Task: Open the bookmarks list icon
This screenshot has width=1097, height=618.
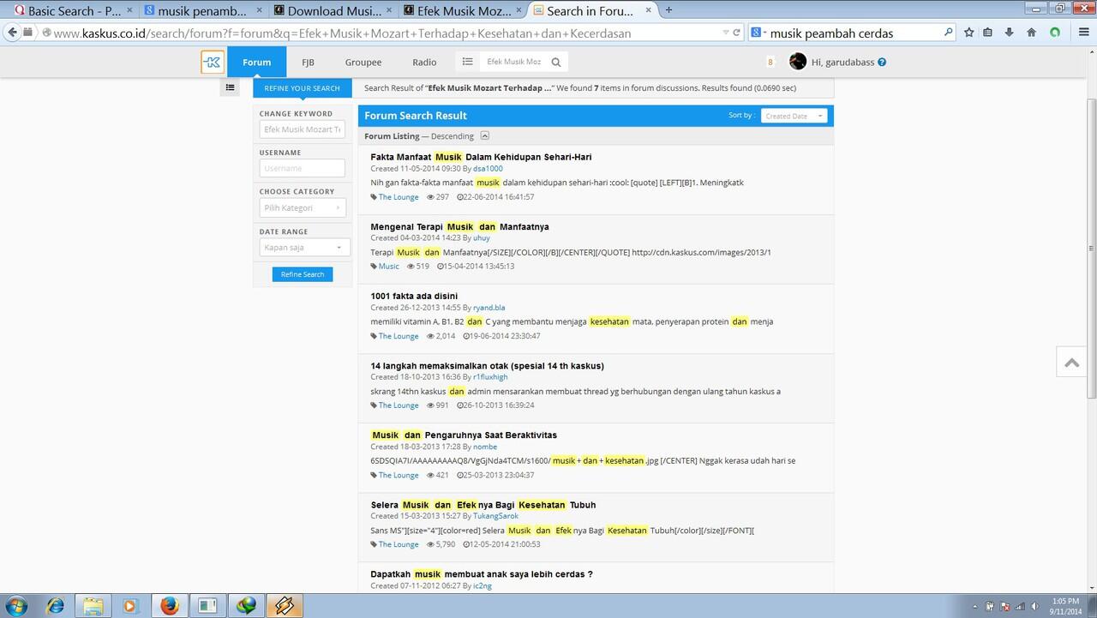Action: coord(988,33)
